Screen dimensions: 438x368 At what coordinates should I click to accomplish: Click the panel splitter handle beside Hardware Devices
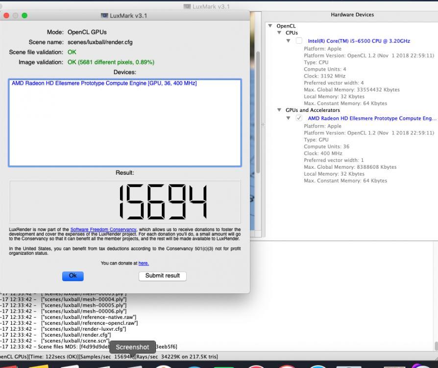pyautogui.click(x=263, y=125)
